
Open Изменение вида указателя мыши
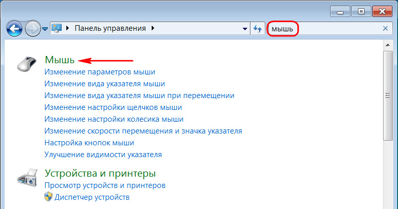point(104,84)
